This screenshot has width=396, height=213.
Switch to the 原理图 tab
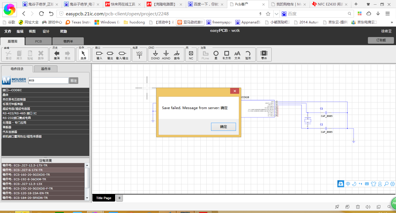[x=12, y=41]
